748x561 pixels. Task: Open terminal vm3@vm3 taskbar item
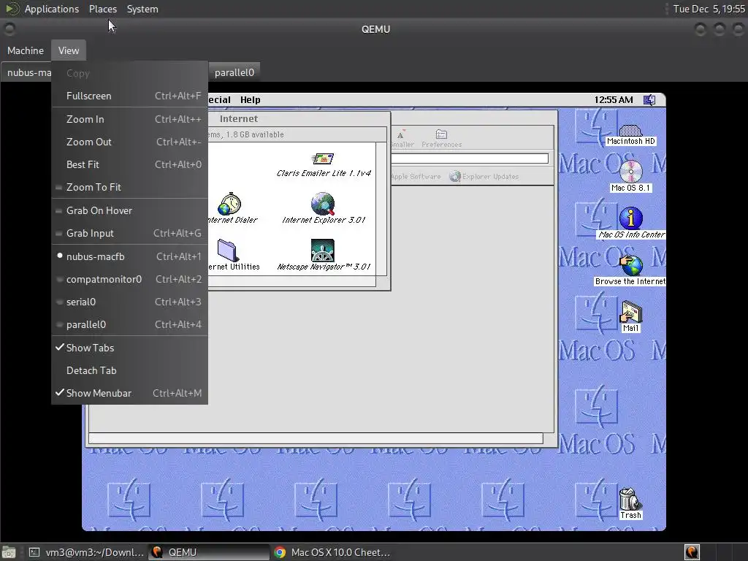(86, 552)
